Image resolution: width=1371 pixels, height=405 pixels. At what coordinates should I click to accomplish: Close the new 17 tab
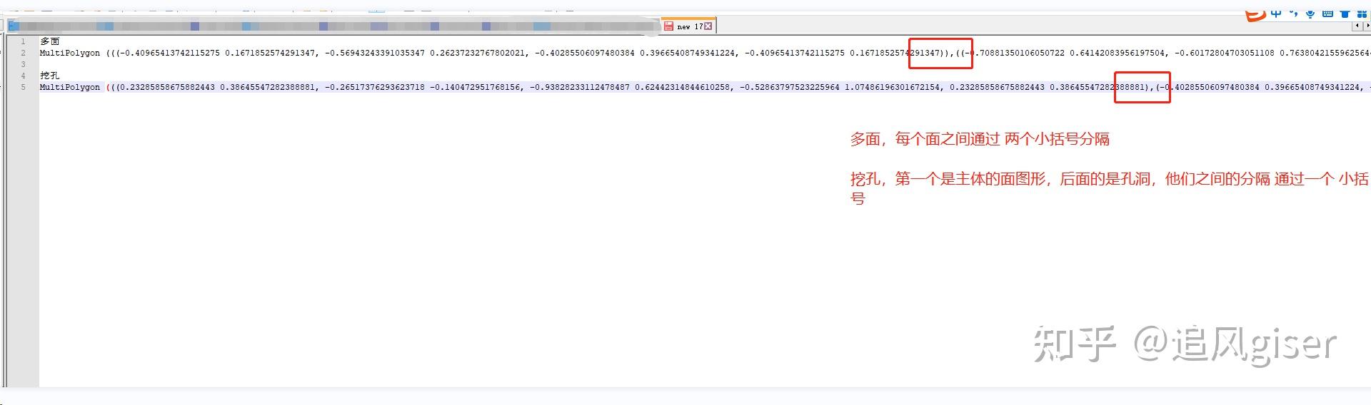[x=708, y=26]
